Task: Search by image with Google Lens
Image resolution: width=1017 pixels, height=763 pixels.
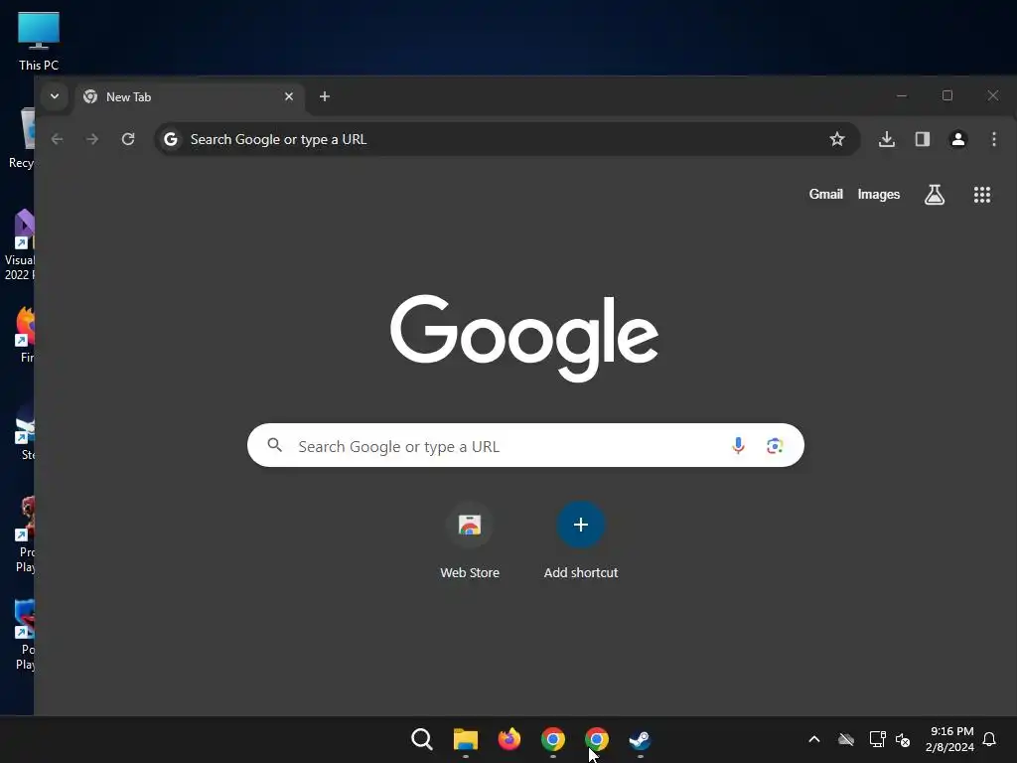Action: pyautogui.click(x=775, y=446)
